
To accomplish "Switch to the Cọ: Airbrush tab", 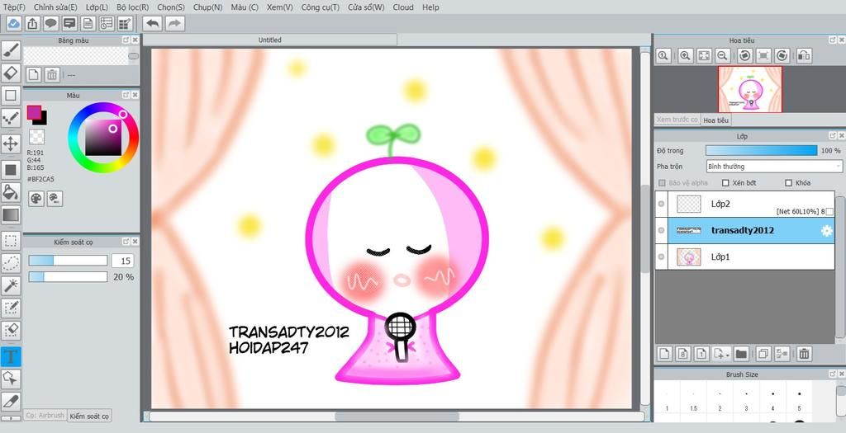I will pos(45,416).
